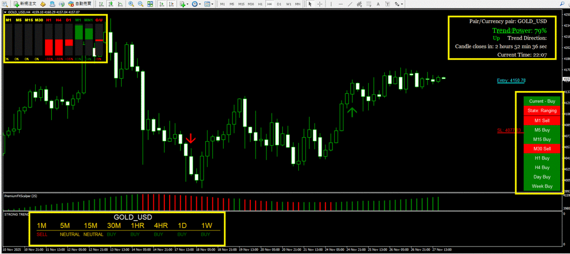Toggle chart auto scroll button

pos(162,4)
